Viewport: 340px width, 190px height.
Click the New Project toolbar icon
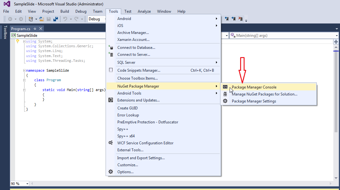(31, 19)
